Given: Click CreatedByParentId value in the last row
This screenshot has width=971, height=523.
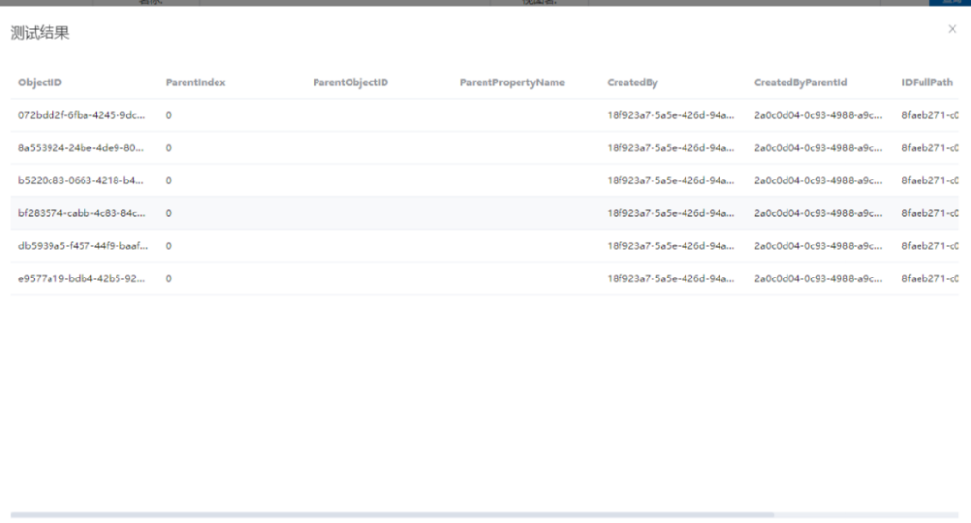Looking at the screenshot, I should [x=818, y=278].
